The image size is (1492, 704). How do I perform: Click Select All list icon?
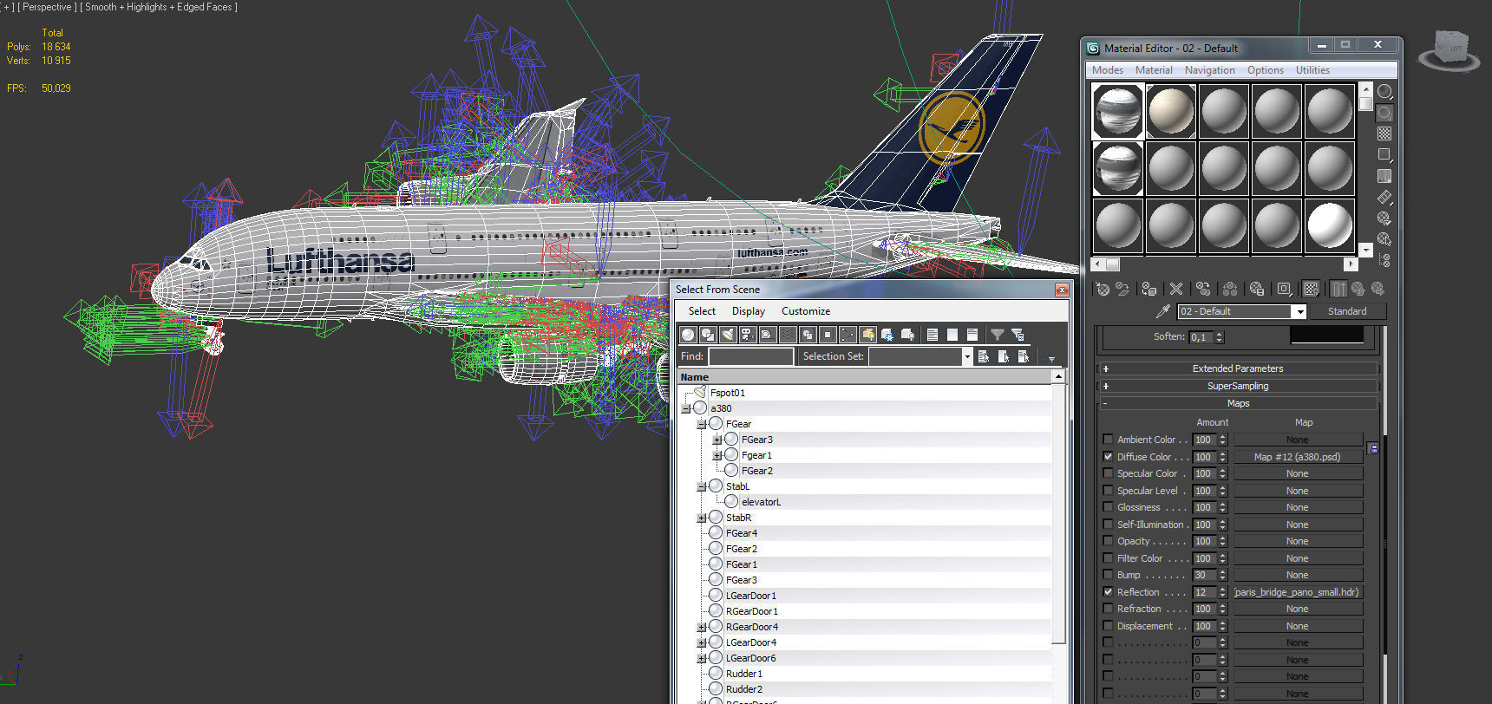932,335
